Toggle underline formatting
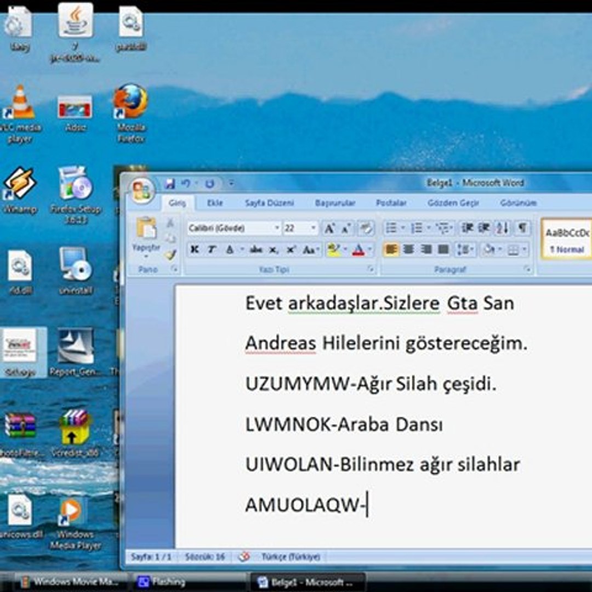The height and width of the screenshot is (592, 592). click(229, 249)
